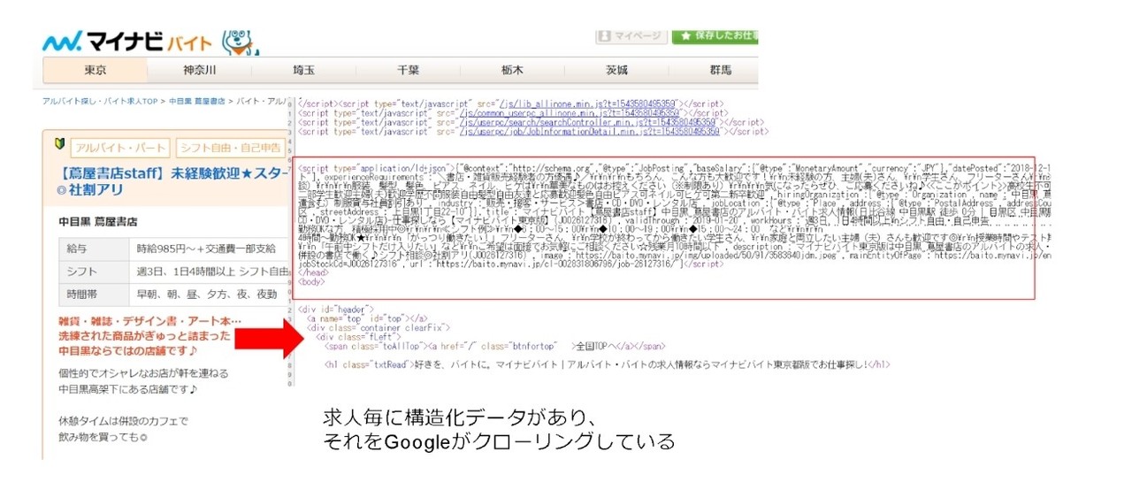Click the <div id="header"> source line
The height and width of the screenshot is (490, 1132).
tap(332, 310)
